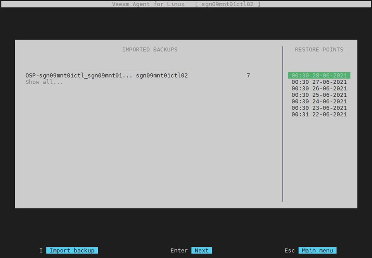Image resolution: width=372 pixels, height=258 pixels.
Task: Click the Enter key hint label
Action: (x=179, y=251)
